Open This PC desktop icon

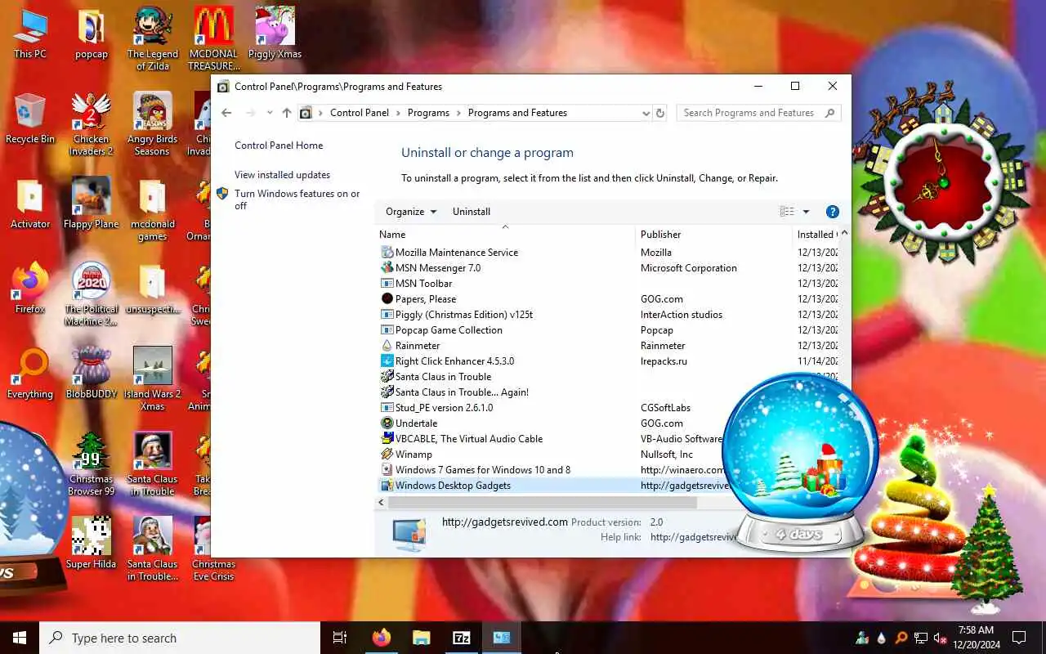[30, 34]
